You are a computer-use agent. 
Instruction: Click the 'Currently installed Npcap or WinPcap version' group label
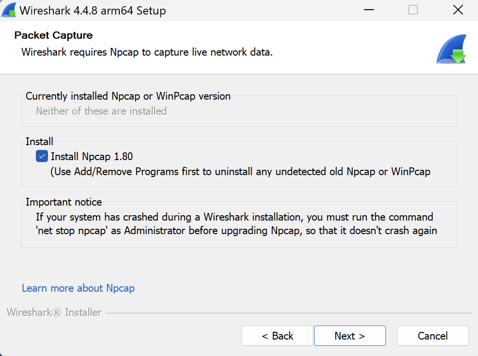[x=128, y=96]
